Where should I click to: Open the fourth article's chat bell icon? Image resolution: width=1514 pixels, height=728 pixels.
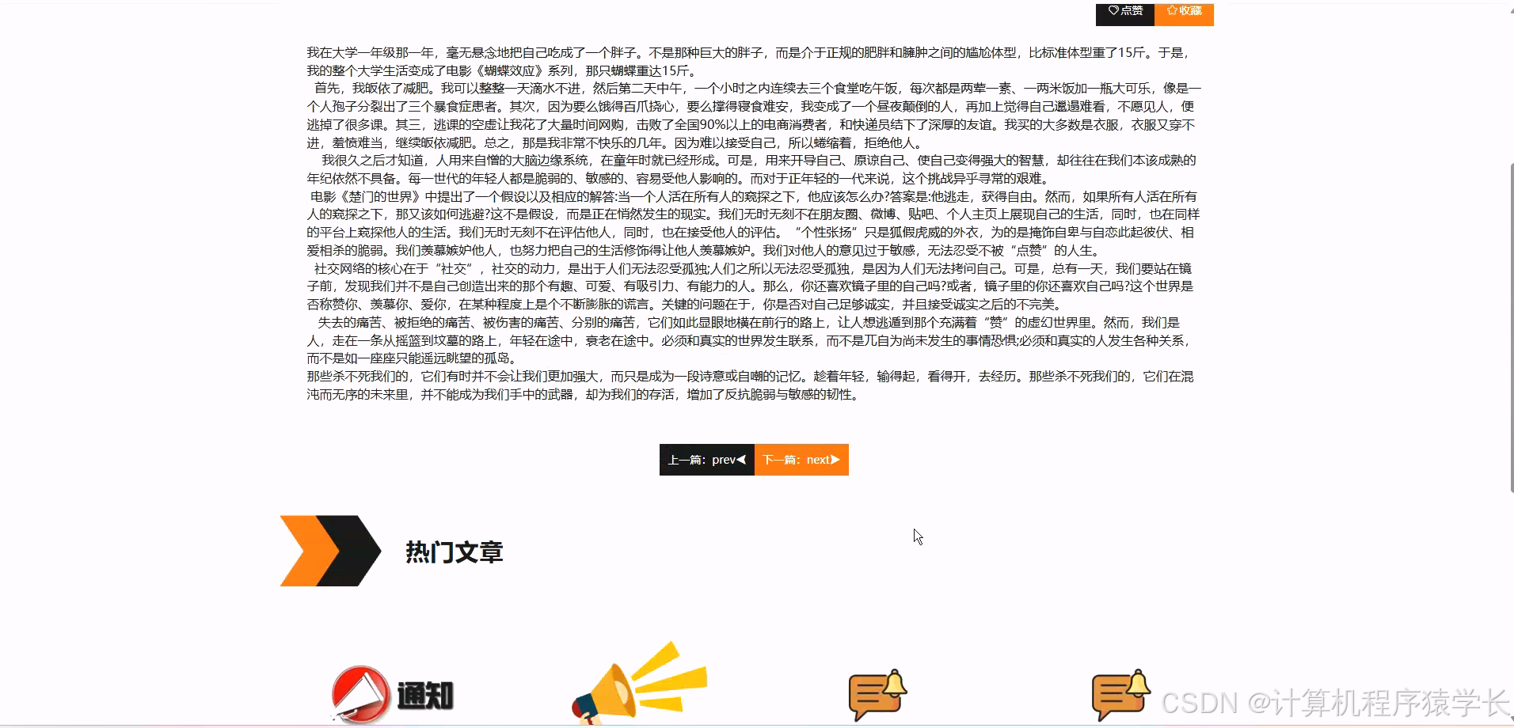coord(1120,695)
